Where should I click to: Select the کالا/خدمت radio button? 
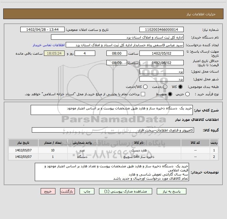pyautogui.click(x=145, y=87)
